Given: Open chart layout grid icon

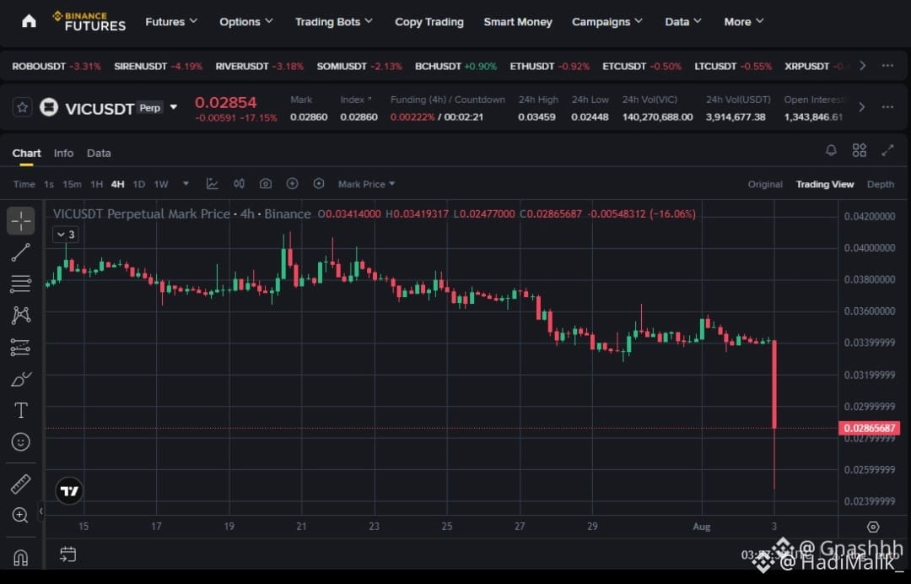Looking at the screenshot, I should point(860,150).
